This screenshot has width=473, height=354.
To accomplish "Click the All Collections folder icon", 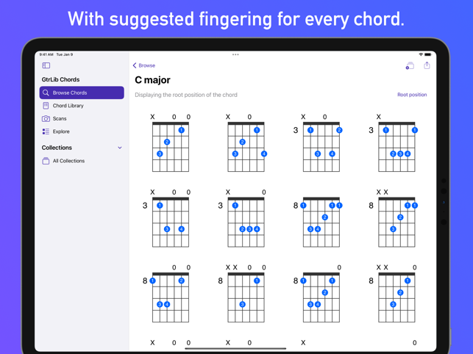I will click(46, 161).
